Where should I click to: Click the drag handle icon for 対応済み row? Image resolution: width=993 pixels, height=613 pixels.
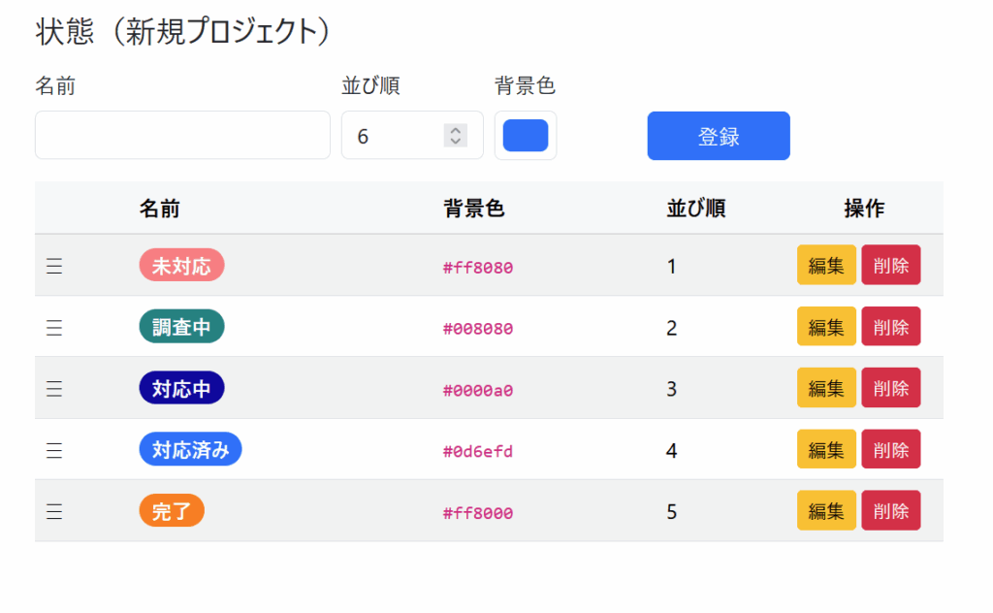(x=54, y=450)
